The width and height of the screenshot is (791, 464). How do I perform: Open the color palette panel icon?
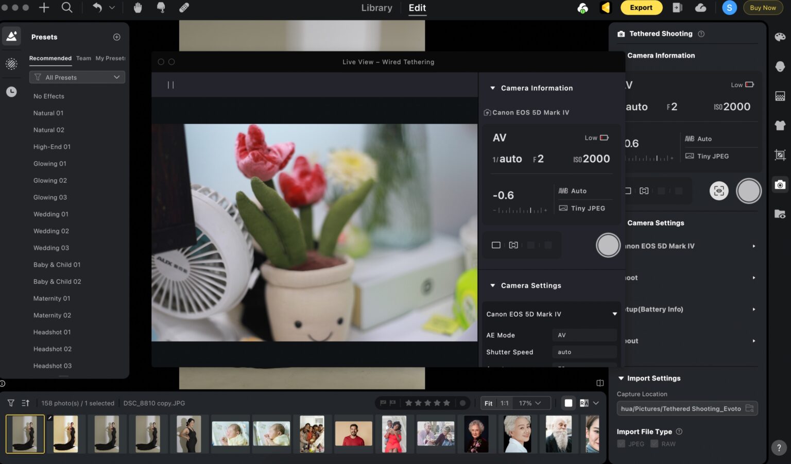pyautogui.click(x=780, y=37)
